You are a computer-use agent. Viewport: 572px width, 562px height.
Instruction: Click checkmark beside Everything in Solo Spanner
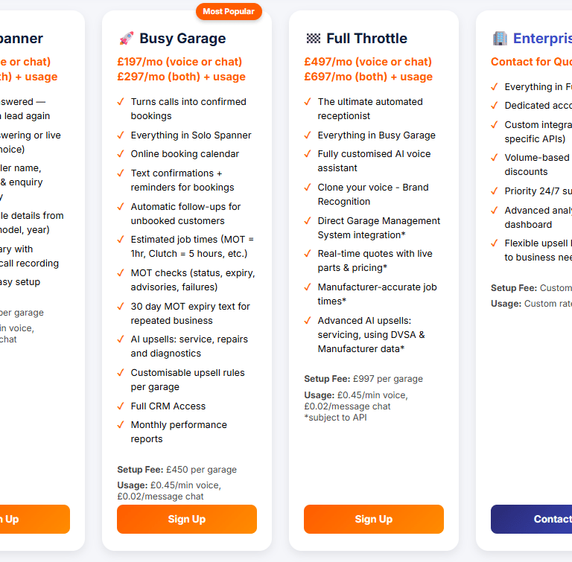coord(121,135)
